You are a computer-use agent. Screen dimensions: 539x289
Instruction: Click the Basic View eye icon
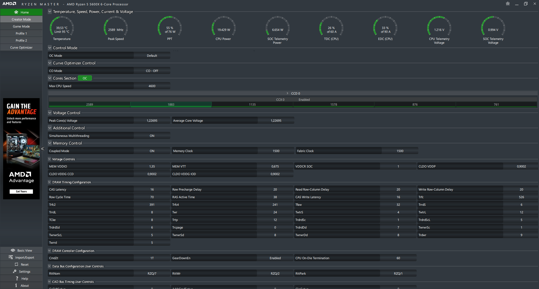pos(13,250)
